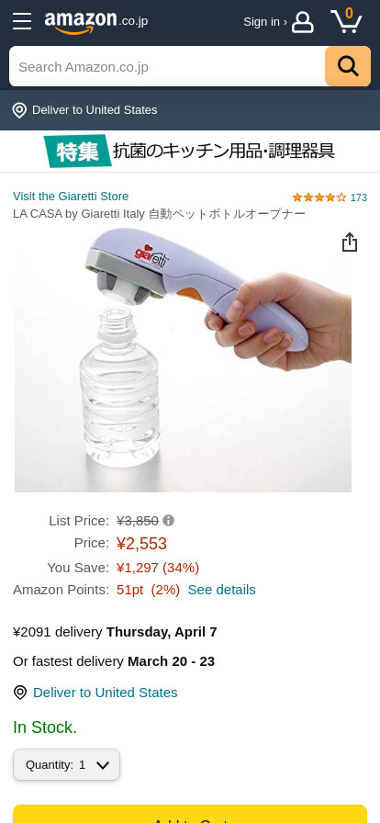This screenshot has width=380, height=823.
Task: Click blue Deliver to United States link
Action: pos(105,693)
